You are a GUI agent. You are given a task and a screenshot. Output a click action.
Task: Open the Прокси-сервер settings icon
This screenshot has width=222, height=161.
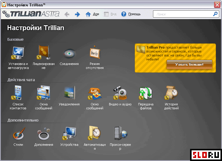coord(121,133)
